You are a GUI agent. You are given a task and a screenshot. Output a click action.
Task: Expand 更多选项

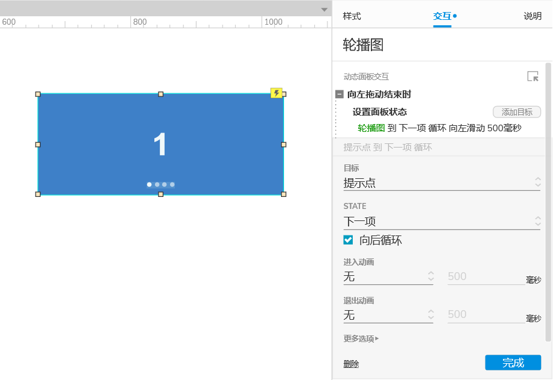[361, 338]
